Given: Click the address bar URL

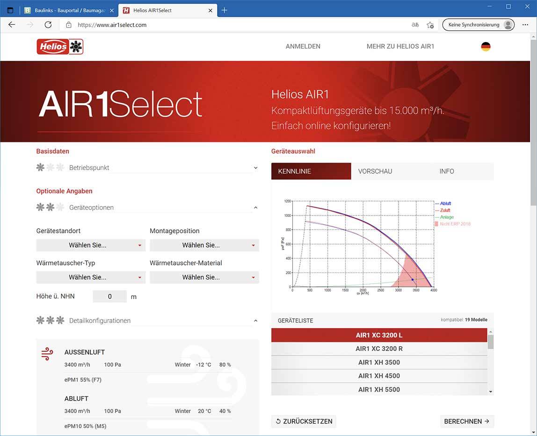Looking at the screenshot, I should tap(112, 25).
